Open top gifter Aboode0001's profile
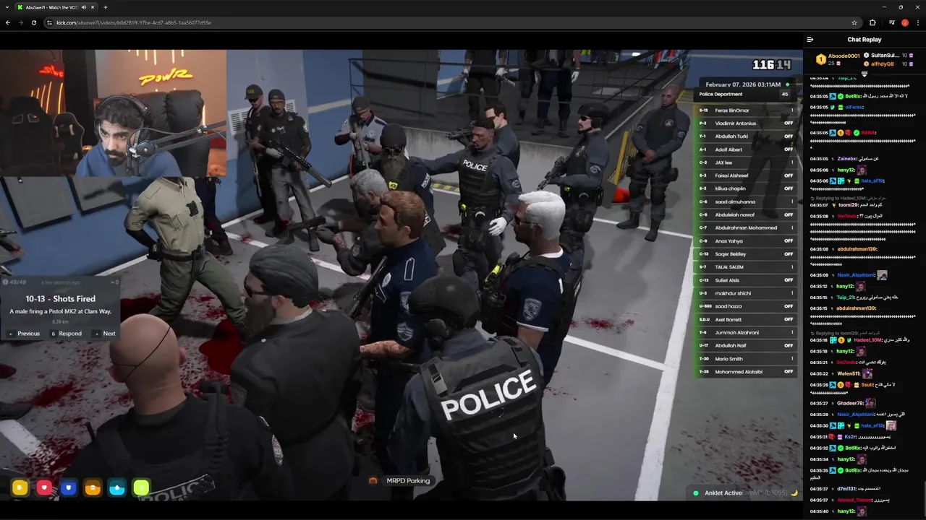This screenshot has height=520, width=926. click(x=844, y=56)
